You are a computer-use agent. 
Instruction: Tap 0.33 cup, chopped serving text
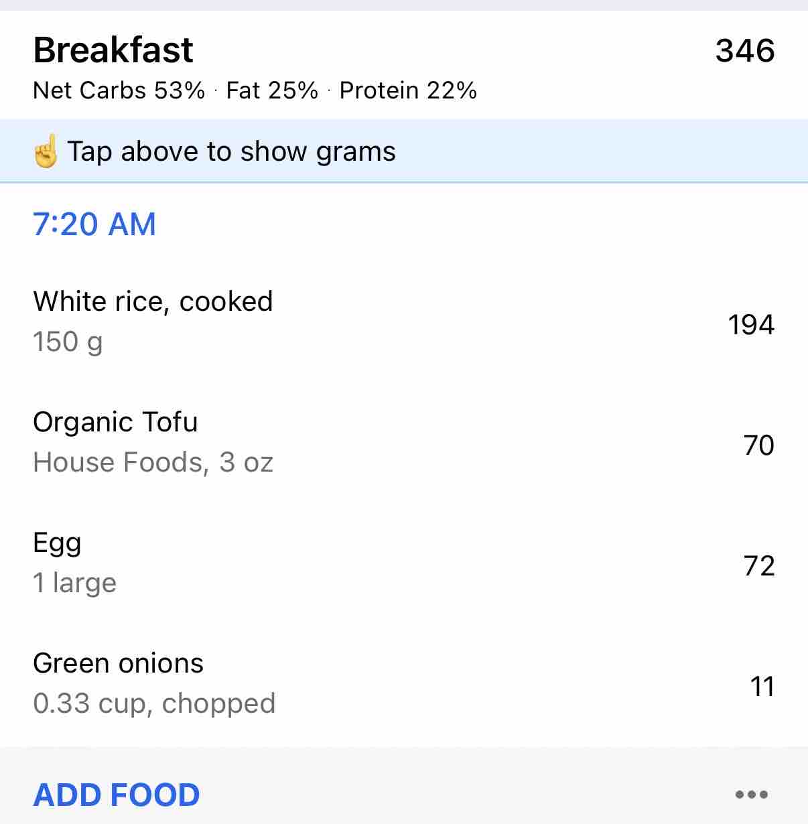[x=154, y=704]
